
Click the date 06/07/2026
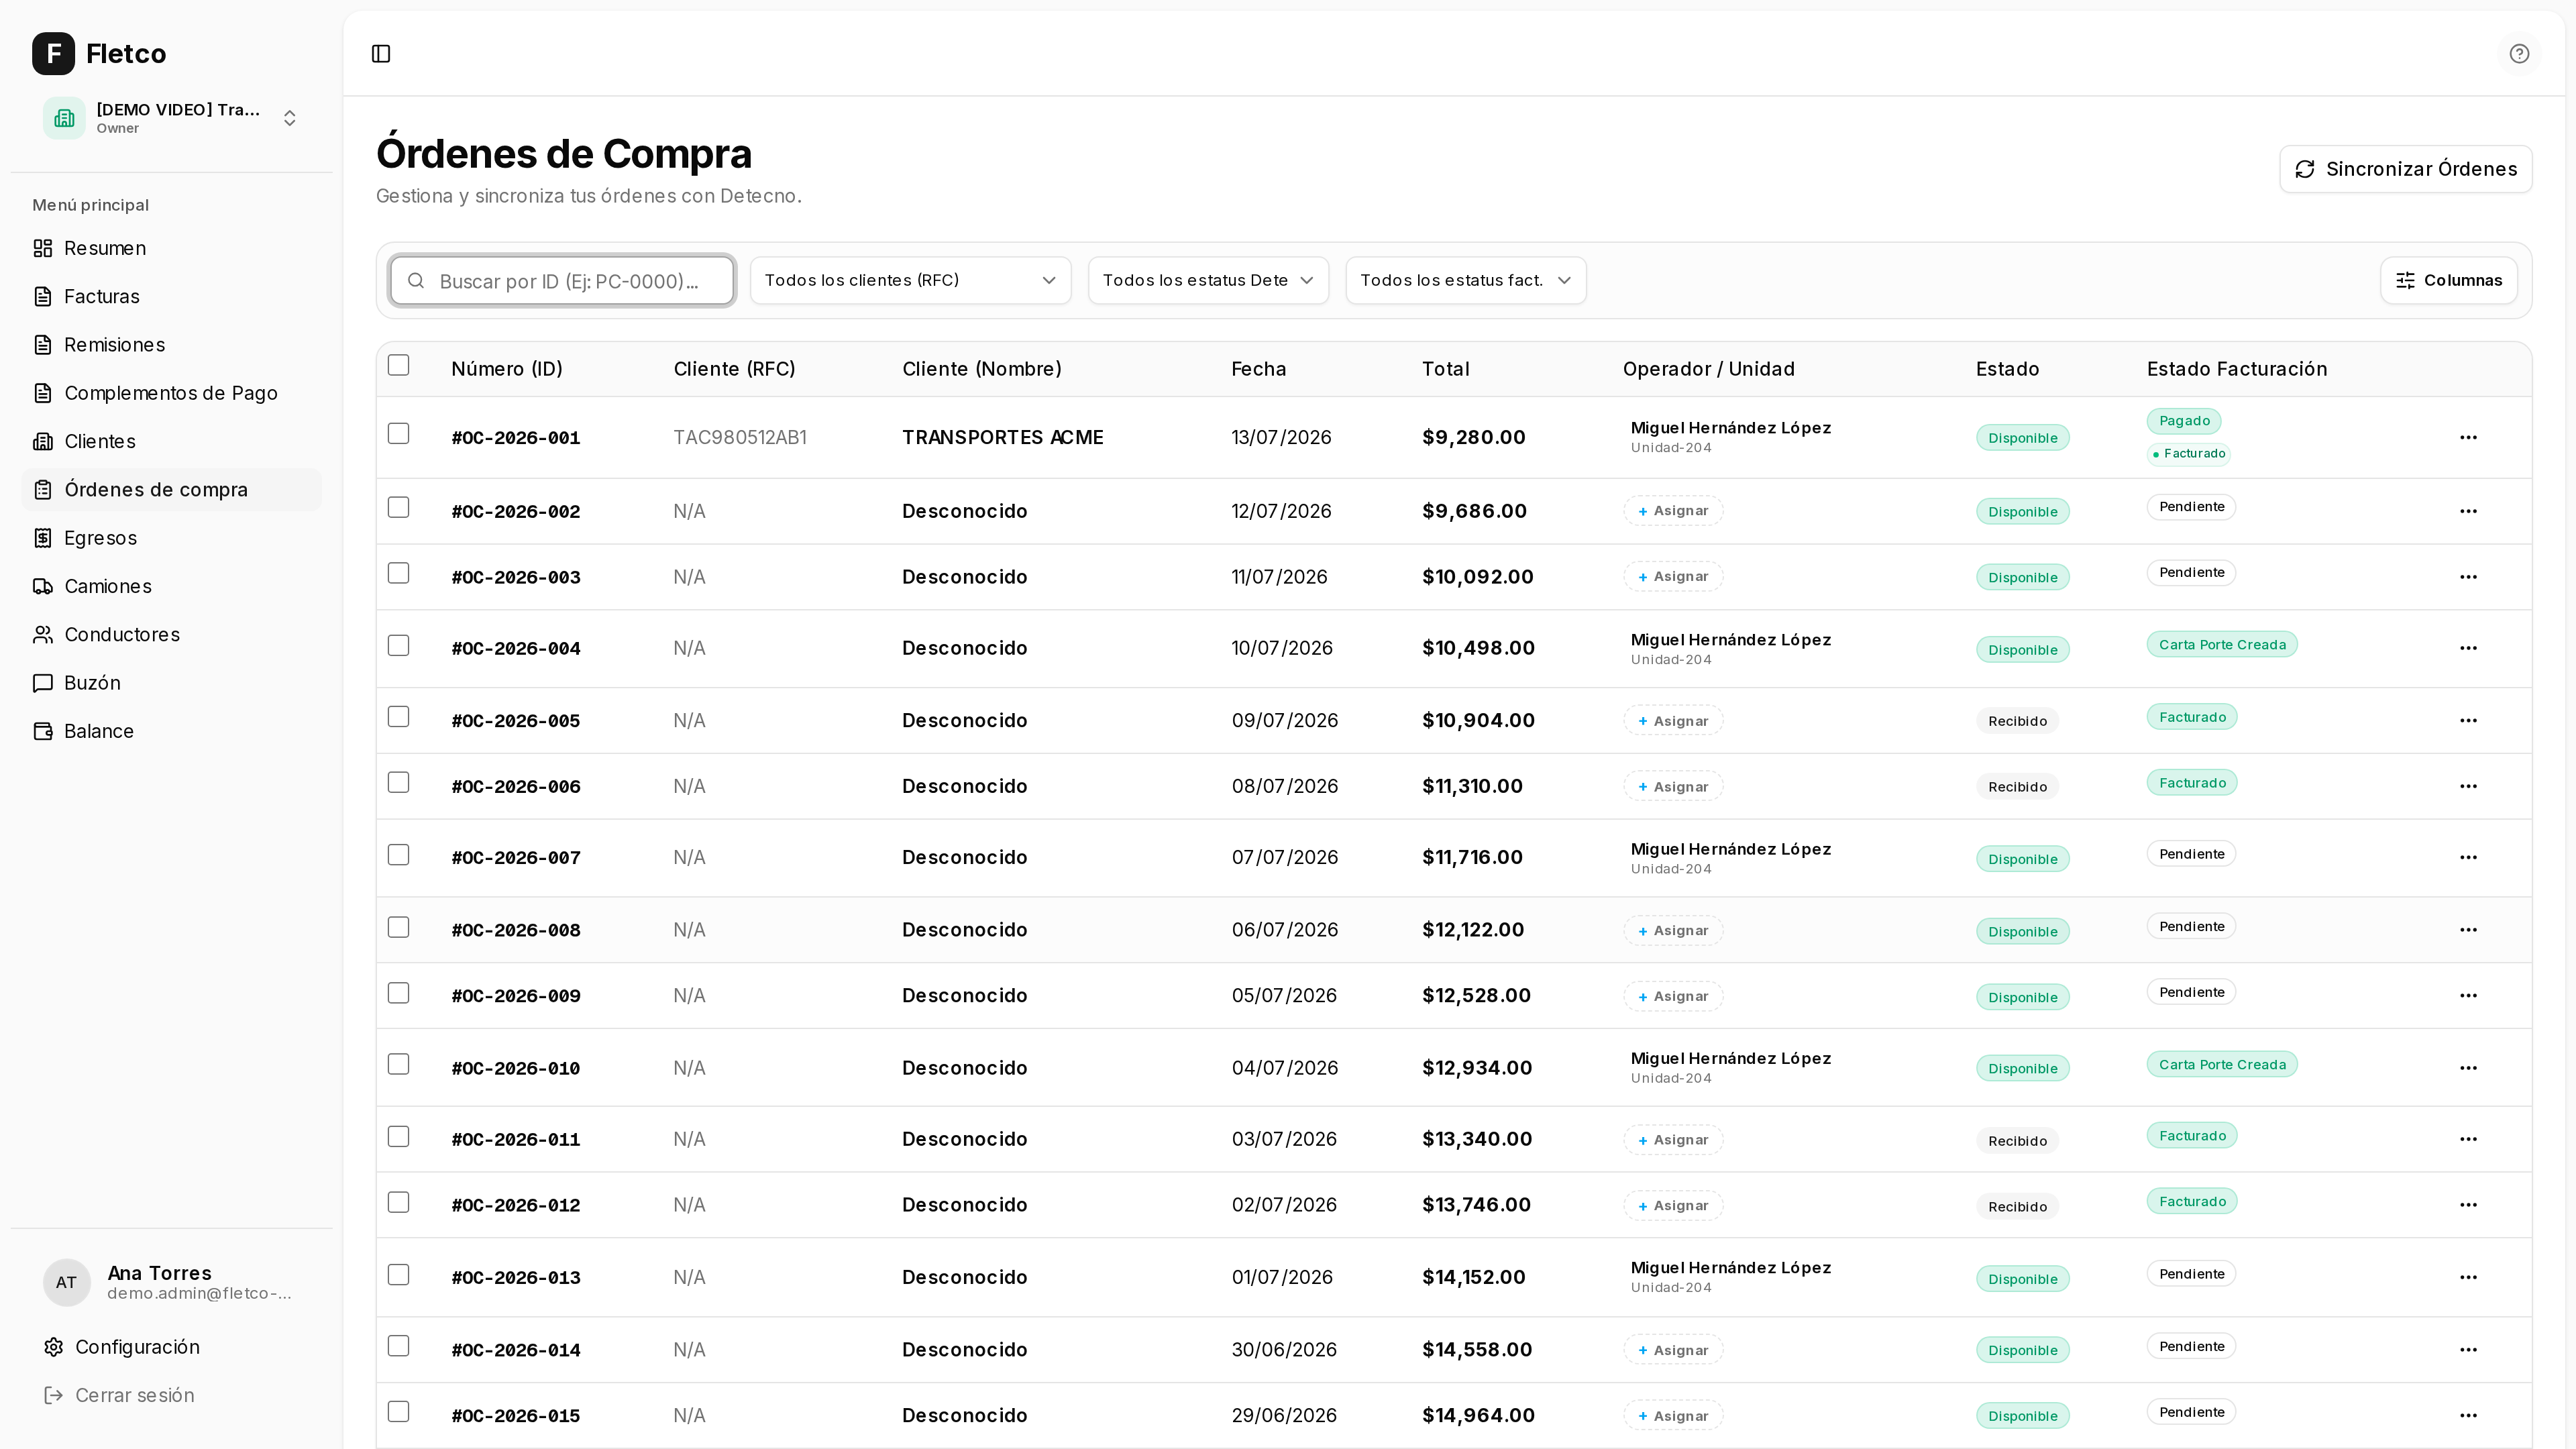click(1285, 930)
